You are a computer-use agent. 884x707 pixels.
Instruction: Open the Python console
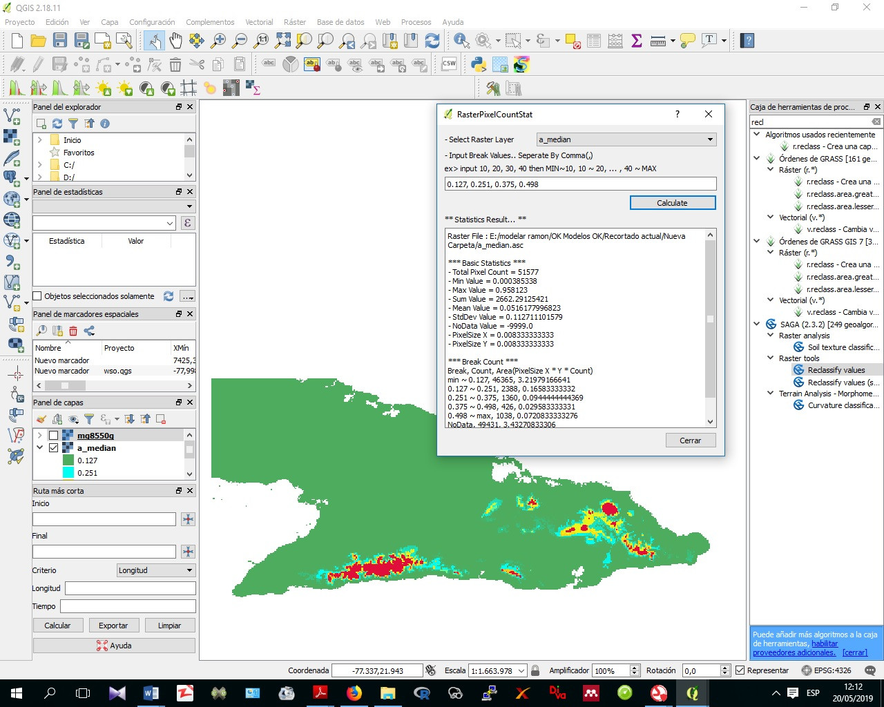tap(479, 64)
